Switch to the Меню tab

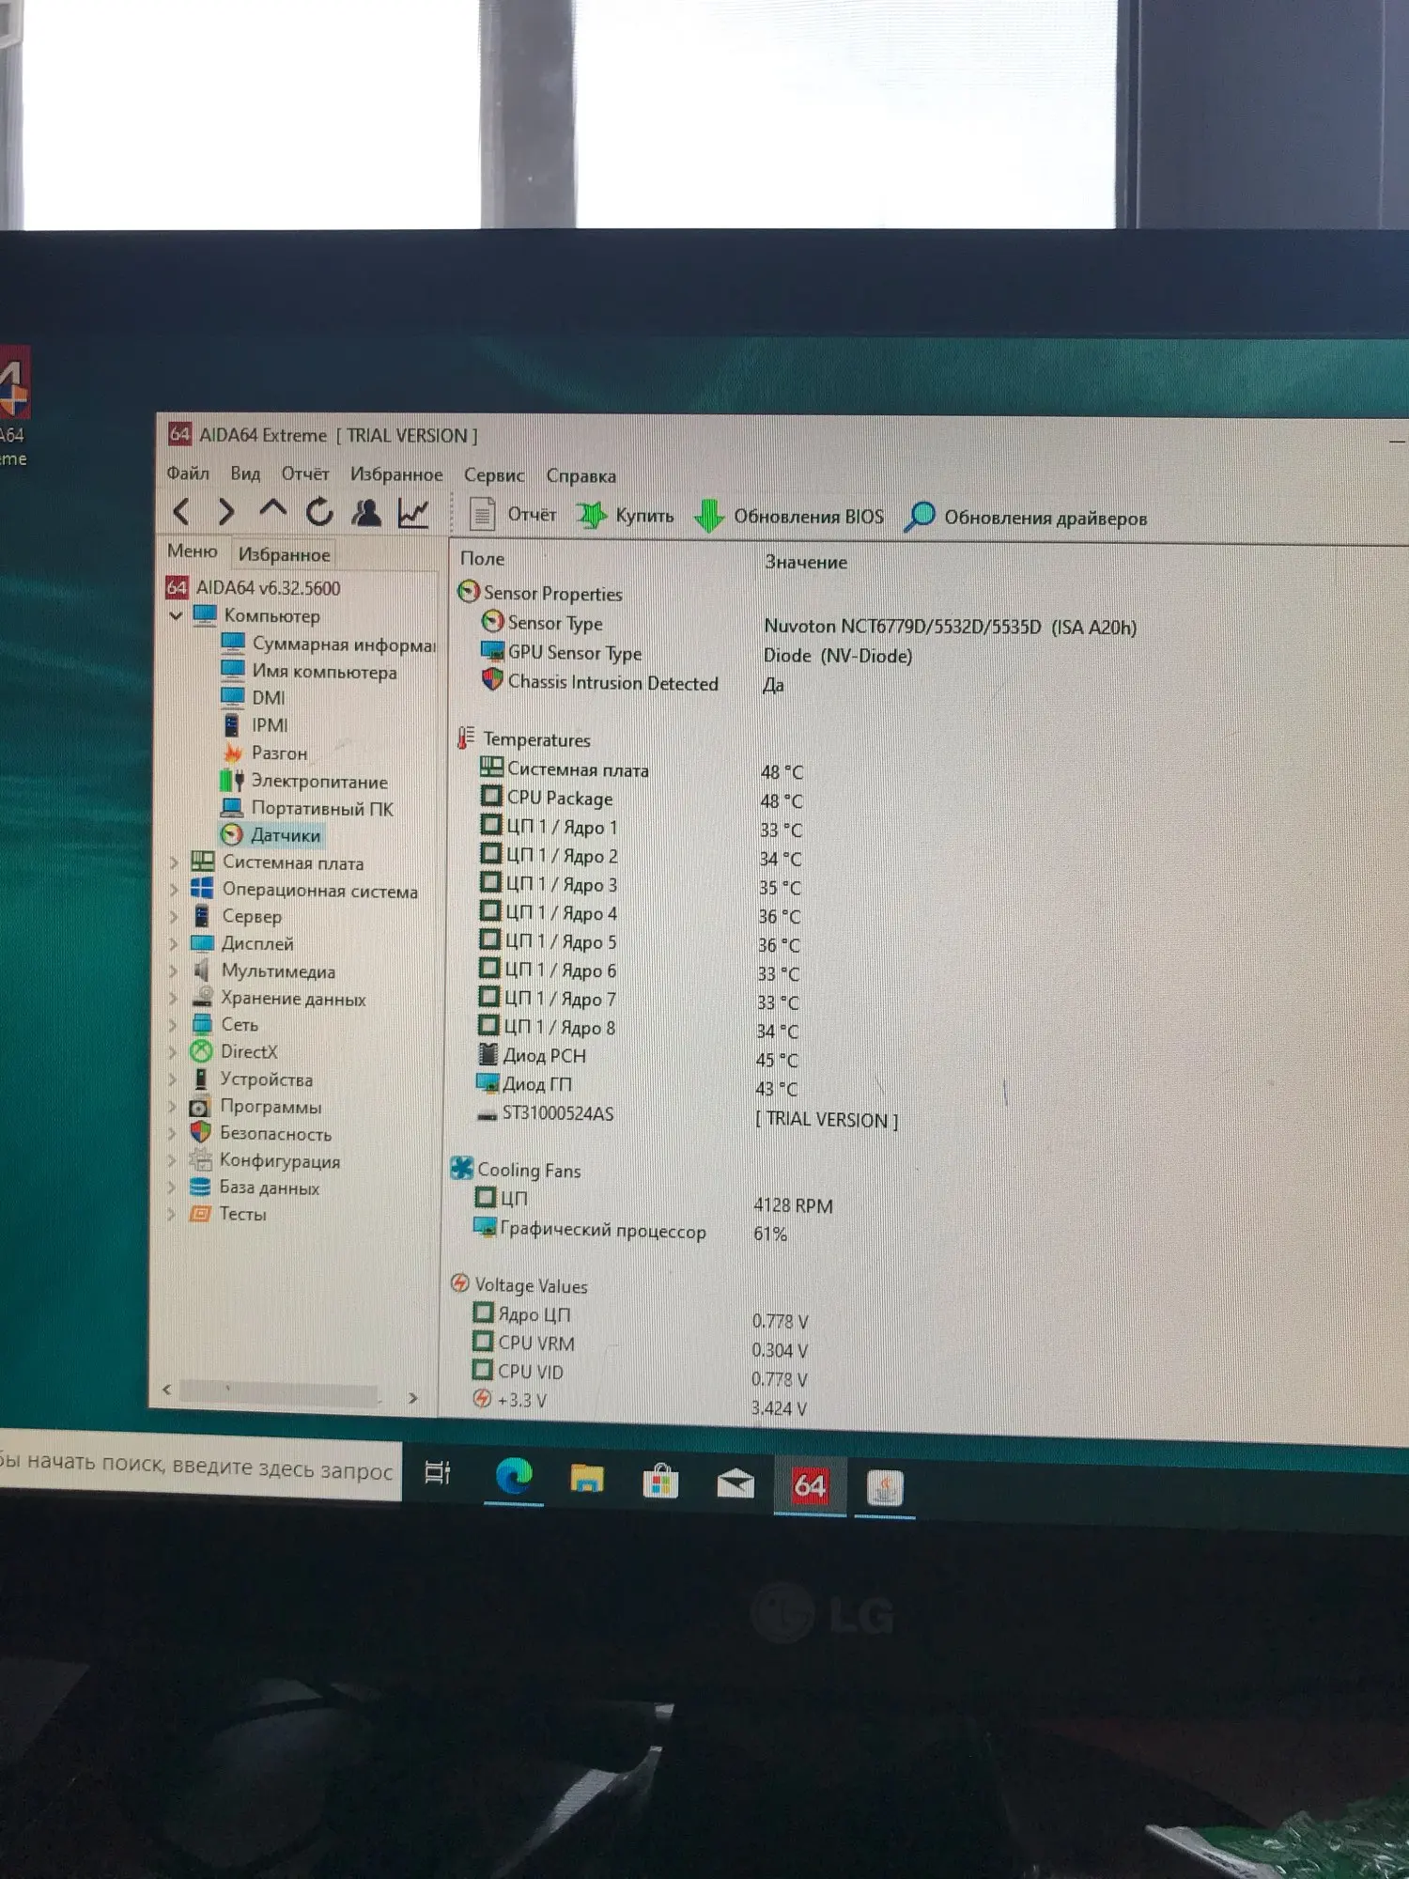[x=193, y=551]
